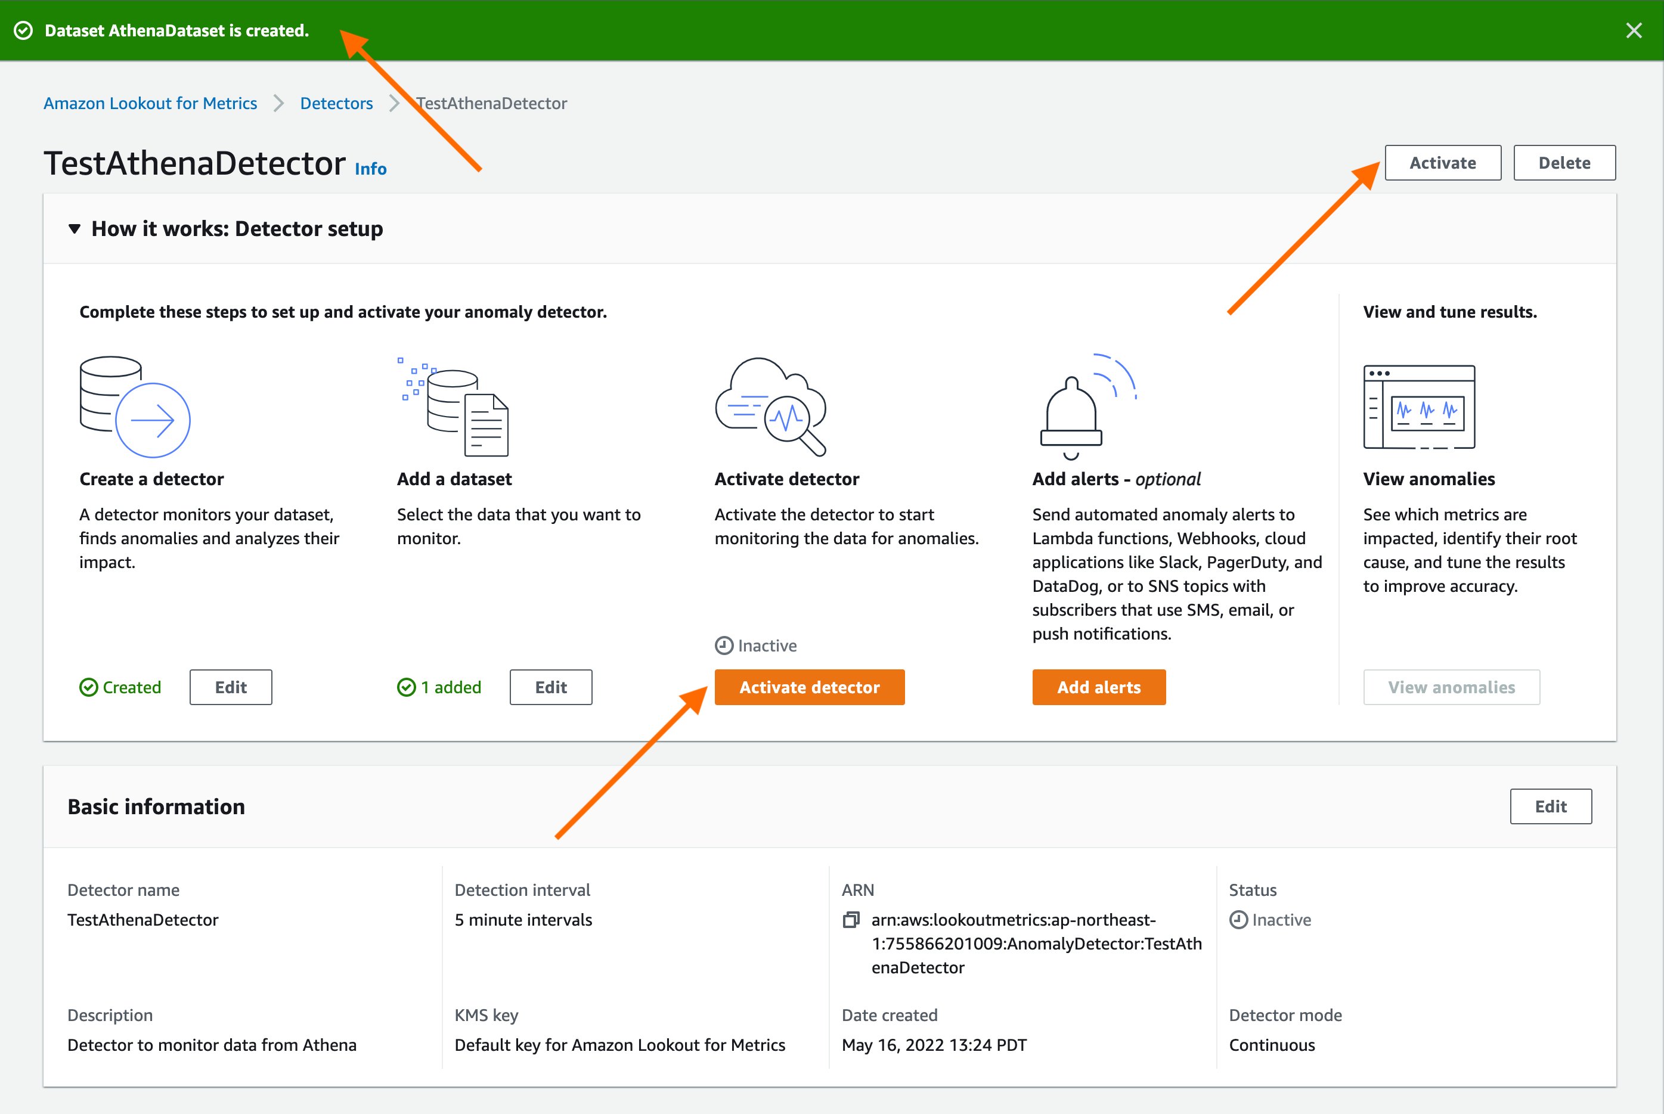Open the Info link beside TestAthenaDetector
Image resolution: width=1664 pixels, height=1114 pixels.
pyautogui.click(x=370, y=169)
